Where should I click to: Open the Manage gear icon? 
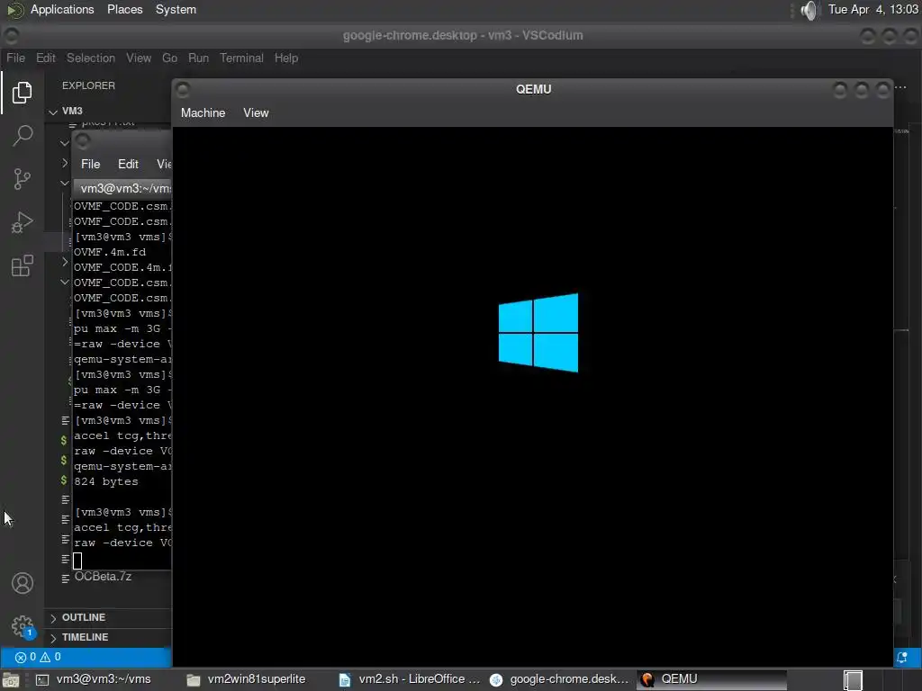[23, 626]
